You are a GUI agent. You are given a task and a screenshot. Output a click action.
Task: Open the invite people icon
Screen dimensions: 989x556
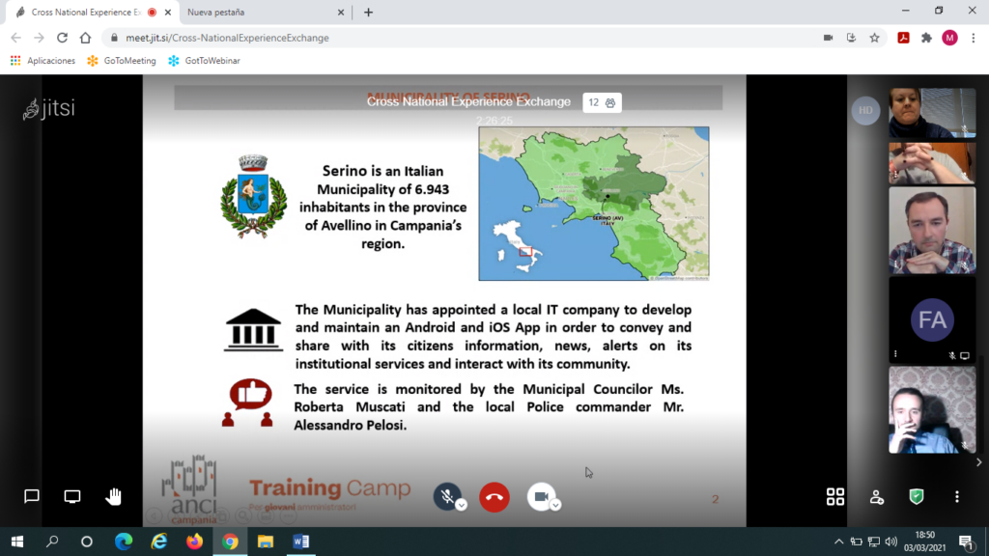876,496
